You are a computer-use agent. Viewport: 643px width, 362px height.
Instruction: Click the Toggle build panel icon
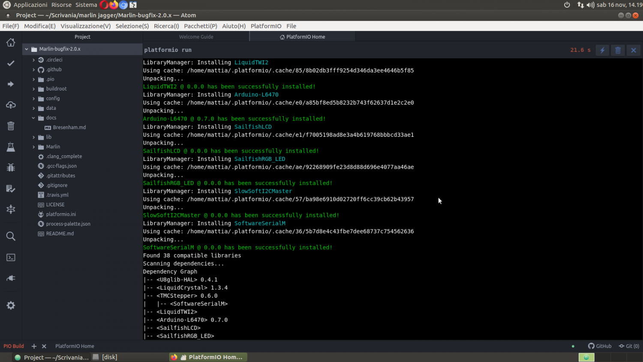tap(11, 209)
